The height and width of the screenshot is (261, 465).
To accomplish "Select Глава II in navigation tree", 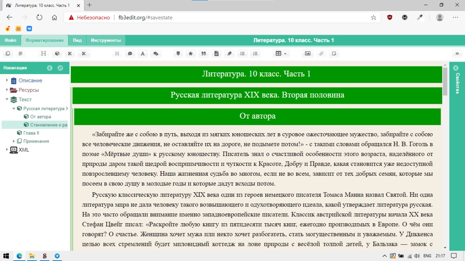I will (31, 133).
